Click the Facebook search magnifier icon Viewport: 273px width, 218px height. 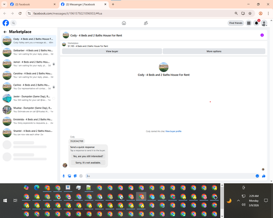13,23
